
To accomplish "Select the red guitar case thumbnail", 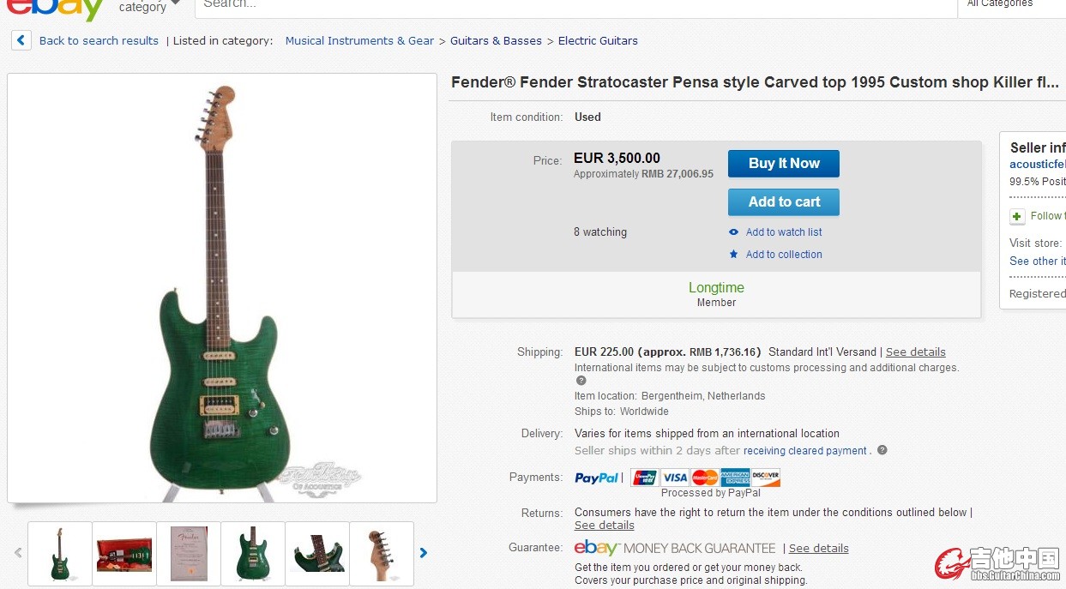I will pyautogui.click(x=124, y=553).
